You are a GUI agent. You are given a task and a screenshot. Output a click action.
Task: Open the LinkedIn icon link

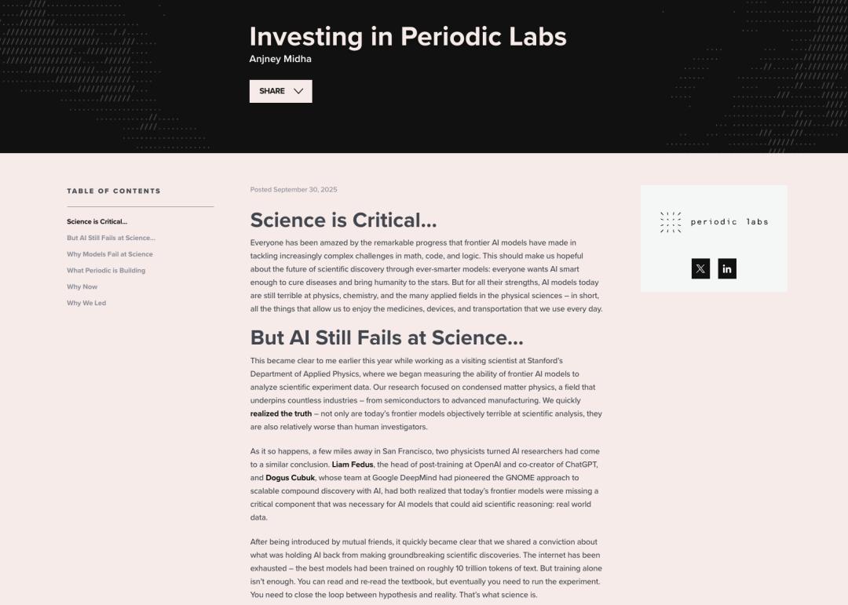[x=727, y=269]
